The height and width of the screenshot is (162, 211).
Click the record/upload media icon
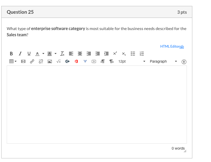pos(94,62)
